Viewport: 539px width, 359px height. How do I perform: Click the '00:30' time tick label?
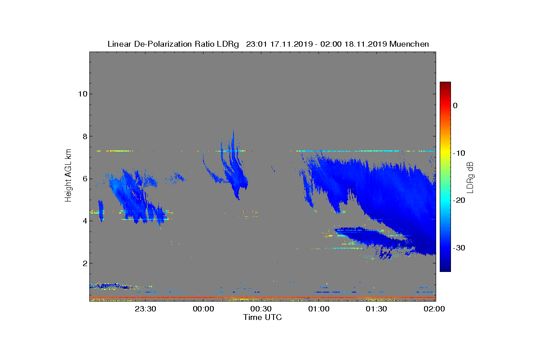pos(261,309)
